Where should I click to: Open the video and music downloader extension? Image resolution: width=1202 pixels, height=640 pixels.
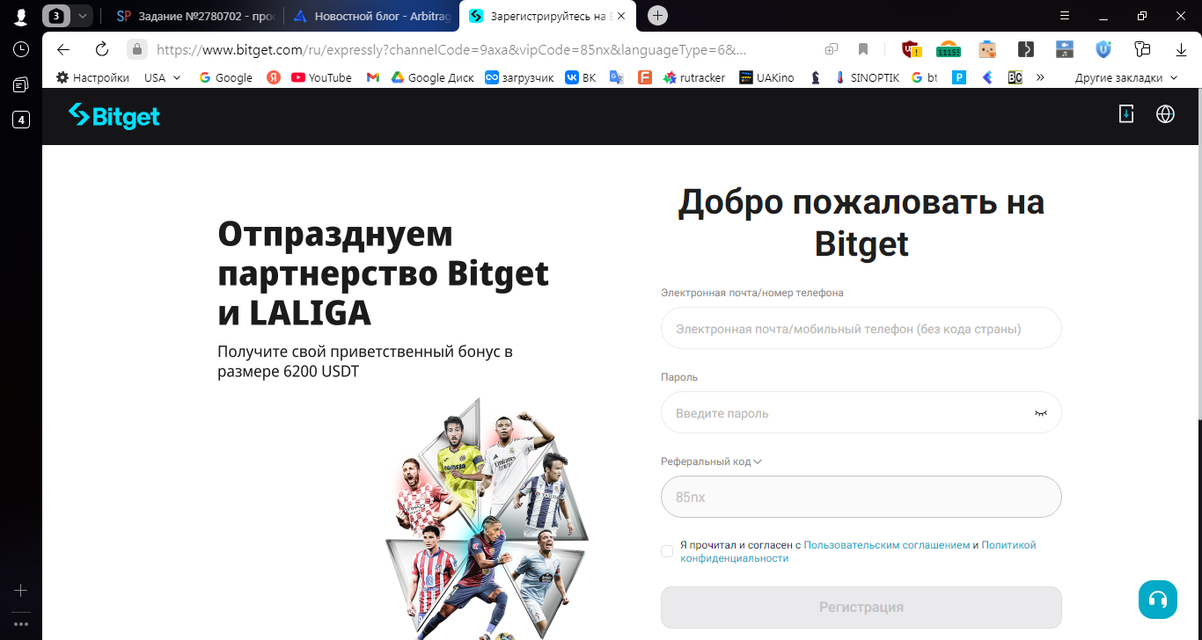[x=1065, y=49]
